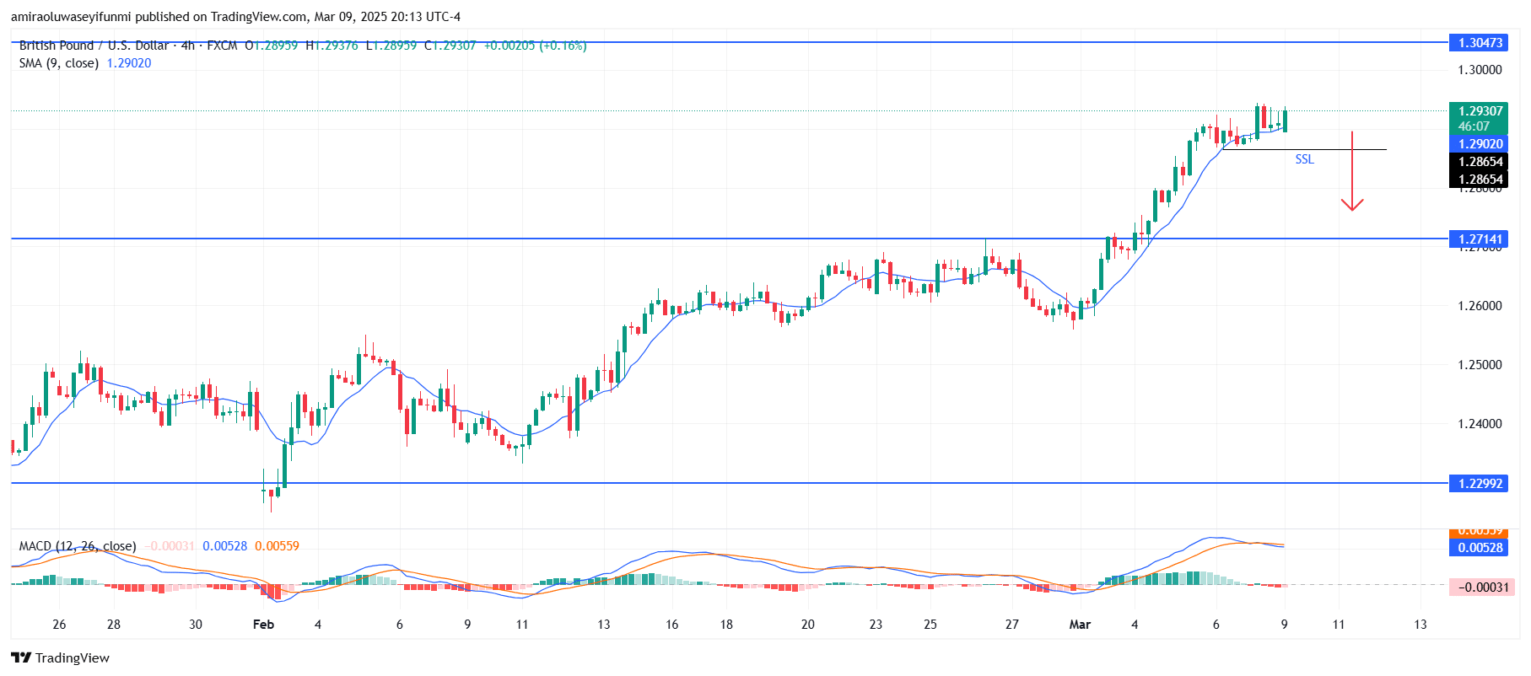Screen dimensions: 1531x676
Task: Click the +0.00205 (+0.16%) change text
Action: click(535, 46)
